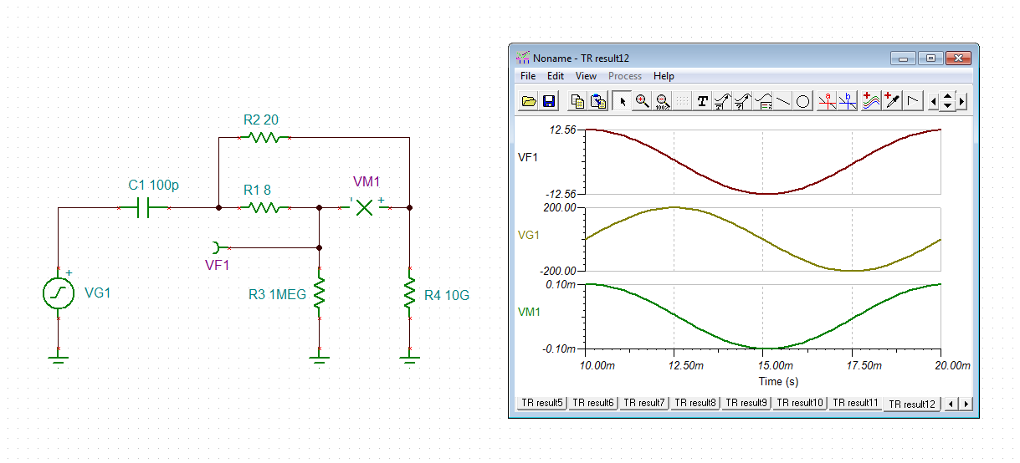Click the curve label with T icon
The width and height of the screenshot is (1020, 463).
pyautogui.click(x=722, y=101)
